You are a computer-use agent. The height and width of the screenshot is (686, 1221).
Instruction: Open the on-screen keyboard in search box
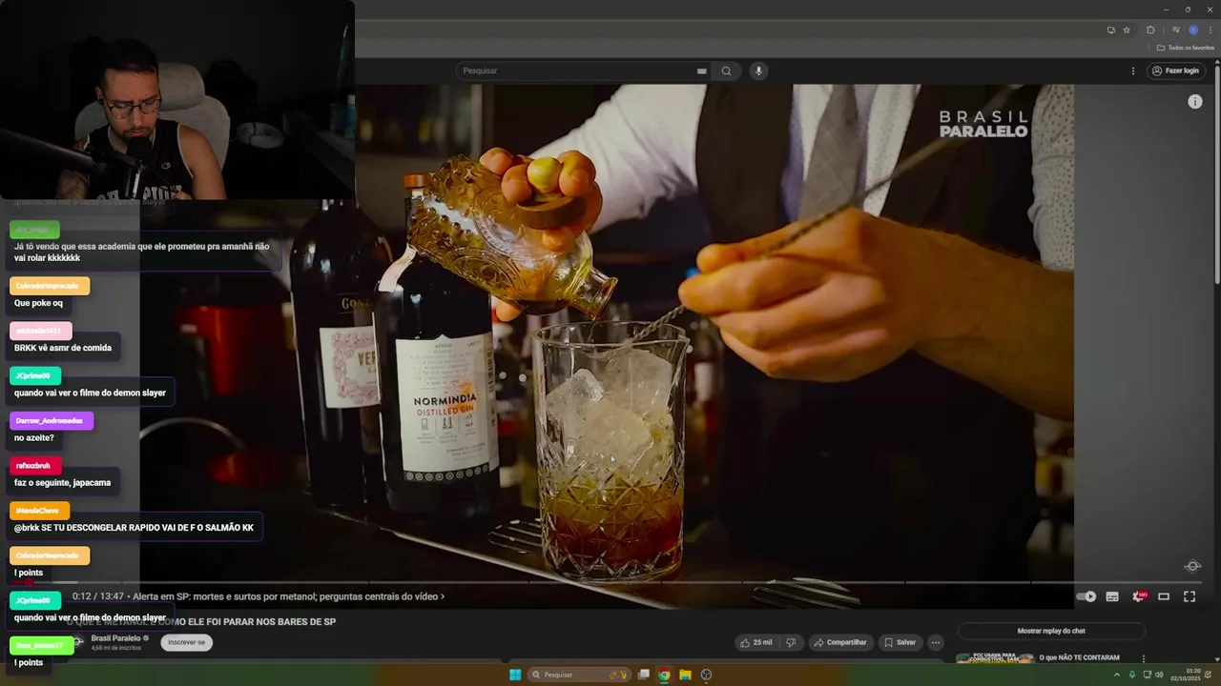(x=701, y=71)
